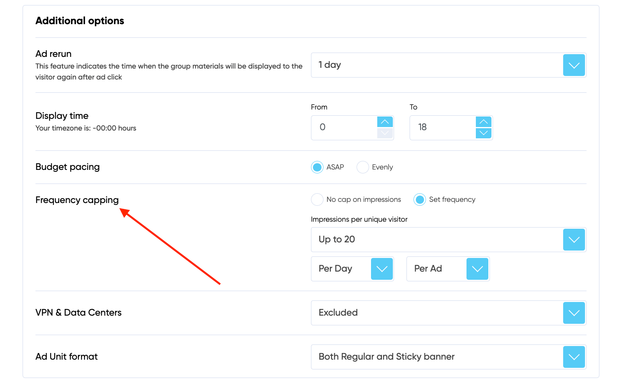The width and height of the screenshot is (622, 392).
Task: Click the Ad Unit format dropdown chevron
Action: (573, 357)
